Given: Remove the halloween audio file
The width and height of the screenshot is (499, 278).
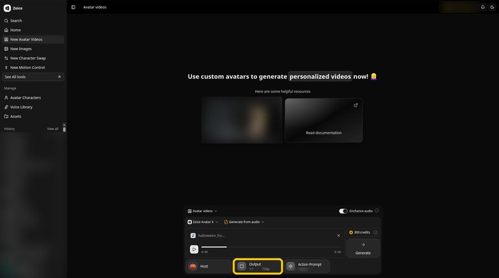Looking at the screenshot, I should (338, 236).
